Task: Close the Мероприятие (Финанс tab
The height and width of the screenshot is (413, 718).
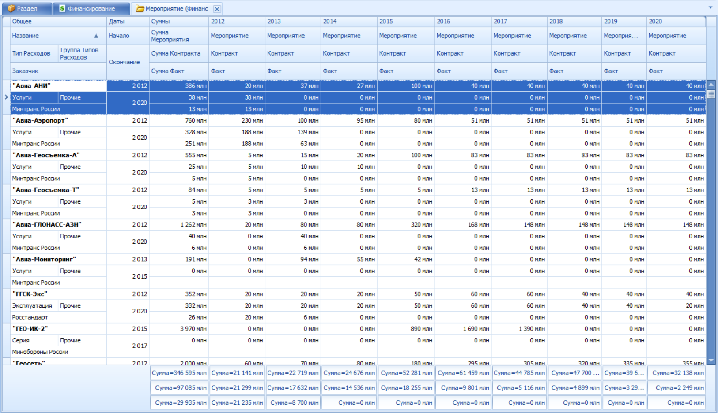Action: tap(217, 9)
